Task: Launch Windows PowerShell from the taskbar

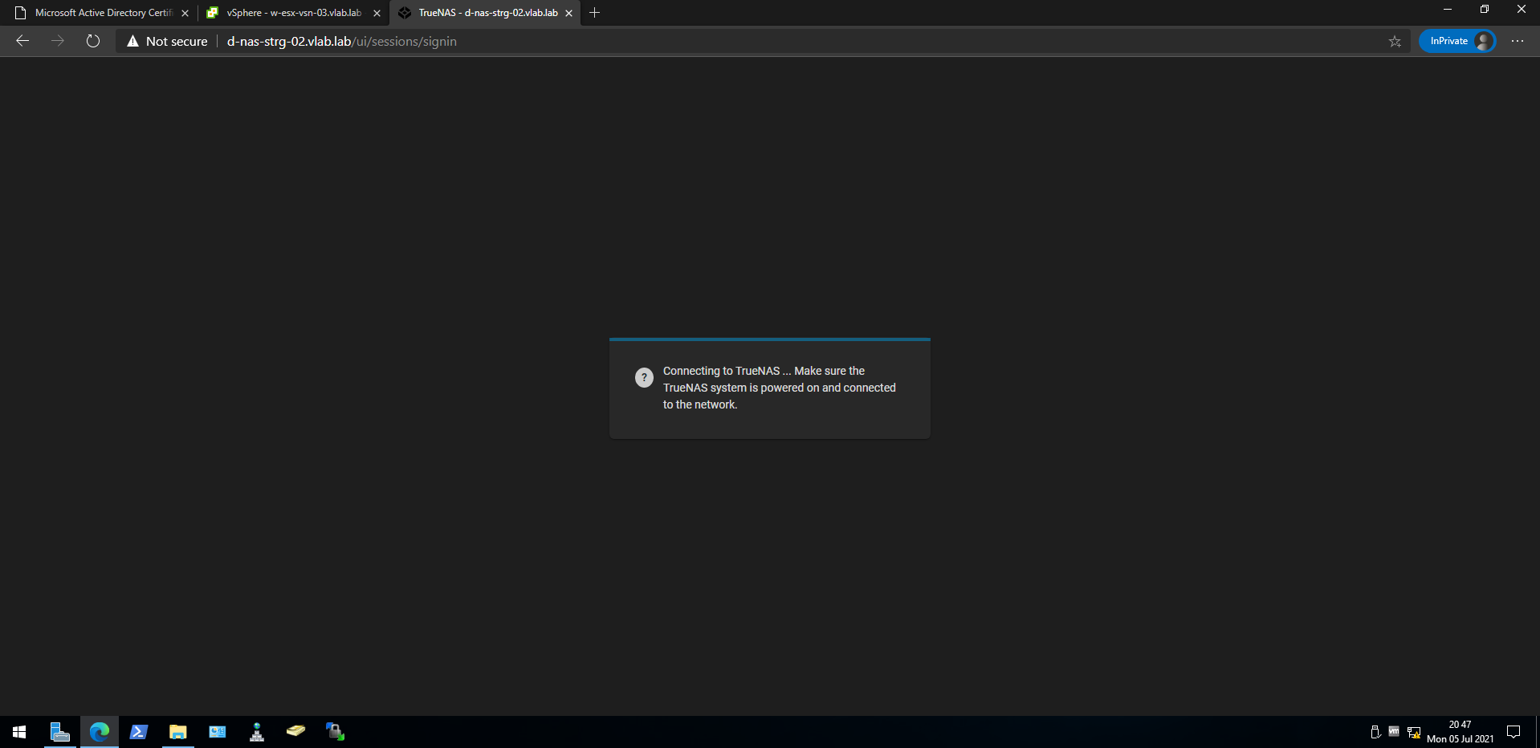Action: tap(139, 732)
